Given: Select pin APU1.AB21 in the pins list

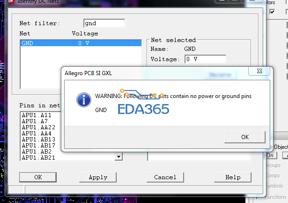Looking at the screenshot, I should click(38, 157).
